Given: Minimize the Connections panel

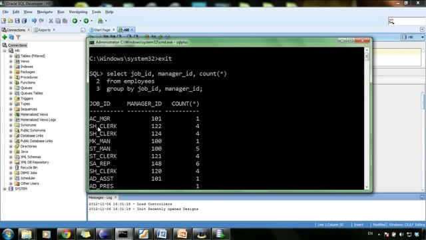Looking at the screenshot, I should coord(83,30).
